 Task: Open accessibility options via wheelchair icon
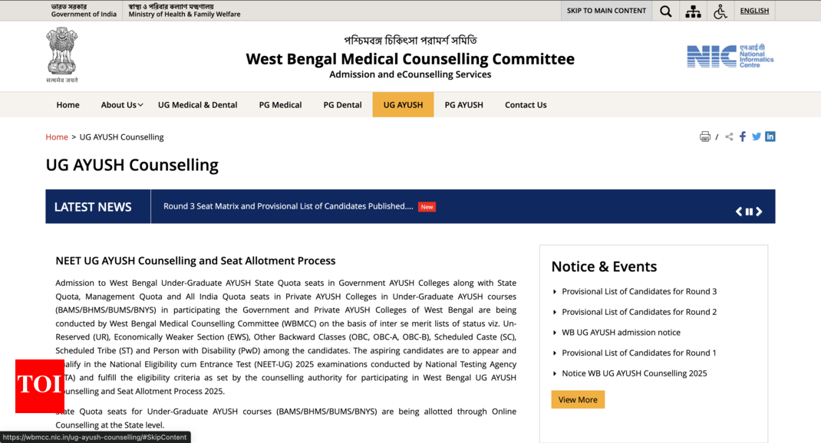[720, 11]
